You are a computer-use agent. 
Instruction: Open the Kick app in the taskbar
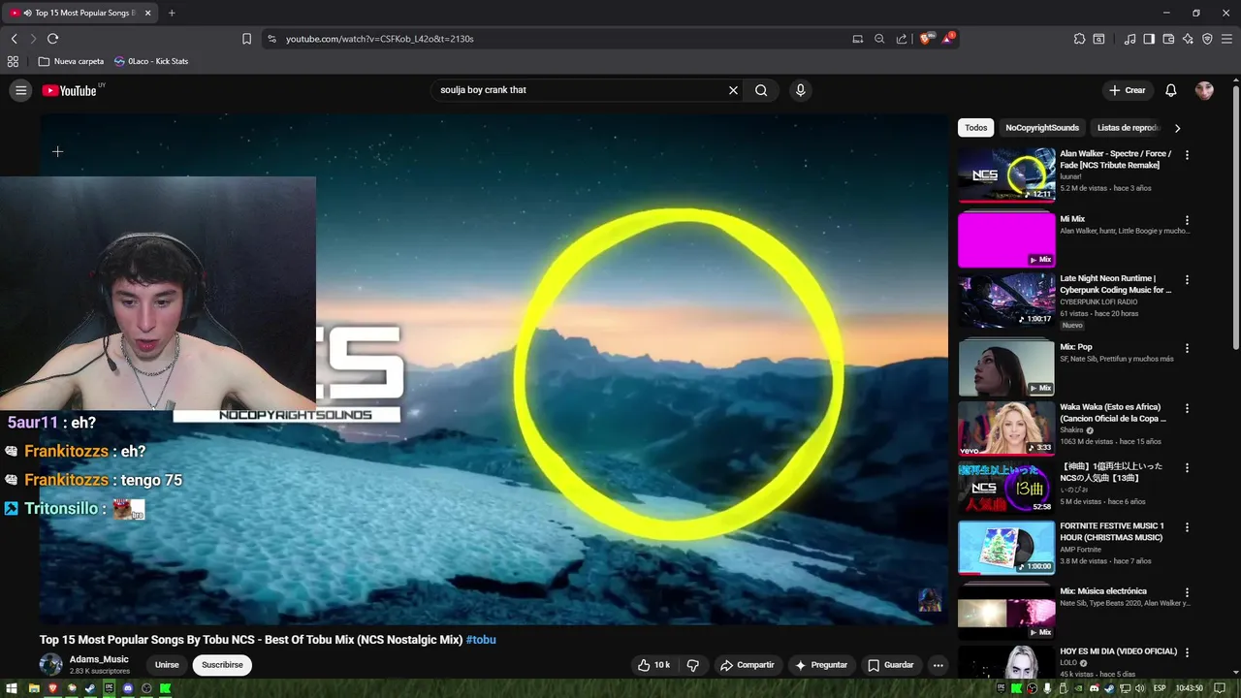pos(166,688)
